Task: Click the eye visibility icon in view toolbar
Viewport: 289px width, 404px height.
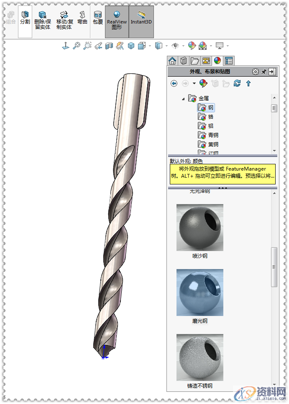Action: pyautogui.click(x=175, y=46)
